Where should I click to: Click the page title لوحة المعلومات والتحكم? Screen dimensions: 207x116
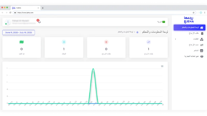pyautogui.click(x=155, y=32)
